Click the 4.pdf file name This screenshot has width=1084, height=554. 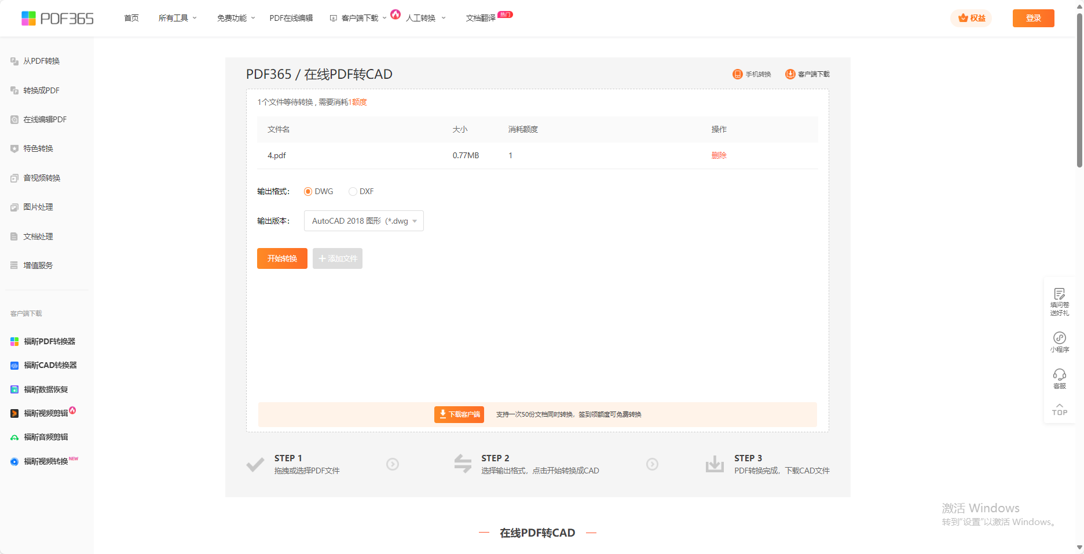tap(277, 155)
